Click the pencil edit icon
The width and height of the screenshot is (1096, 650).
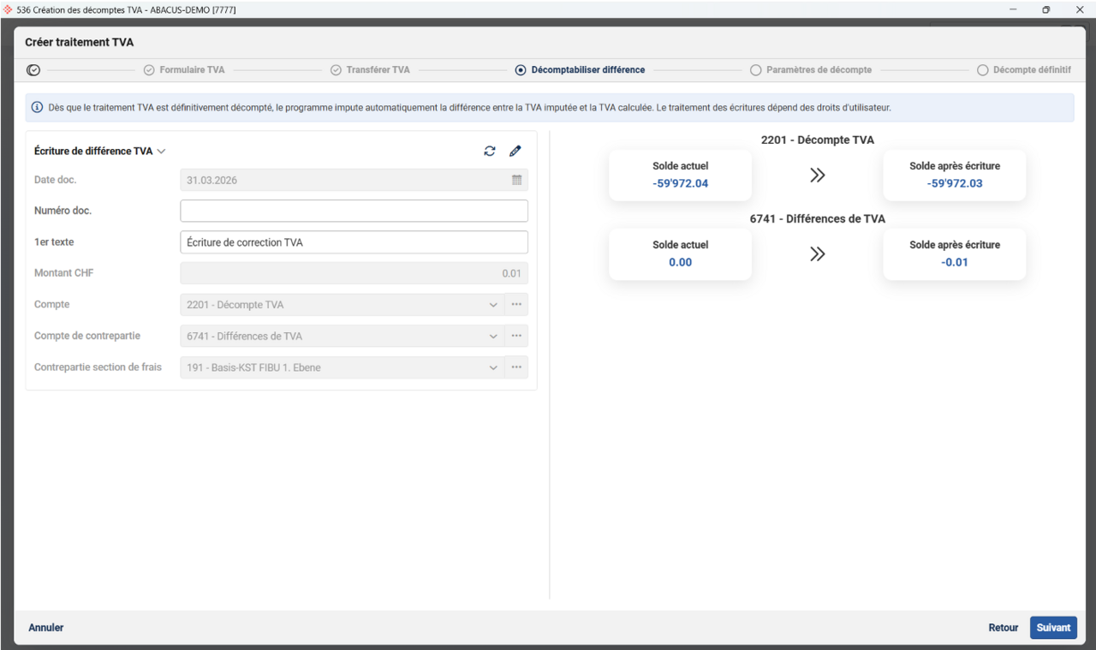click(x=515, y=151)
